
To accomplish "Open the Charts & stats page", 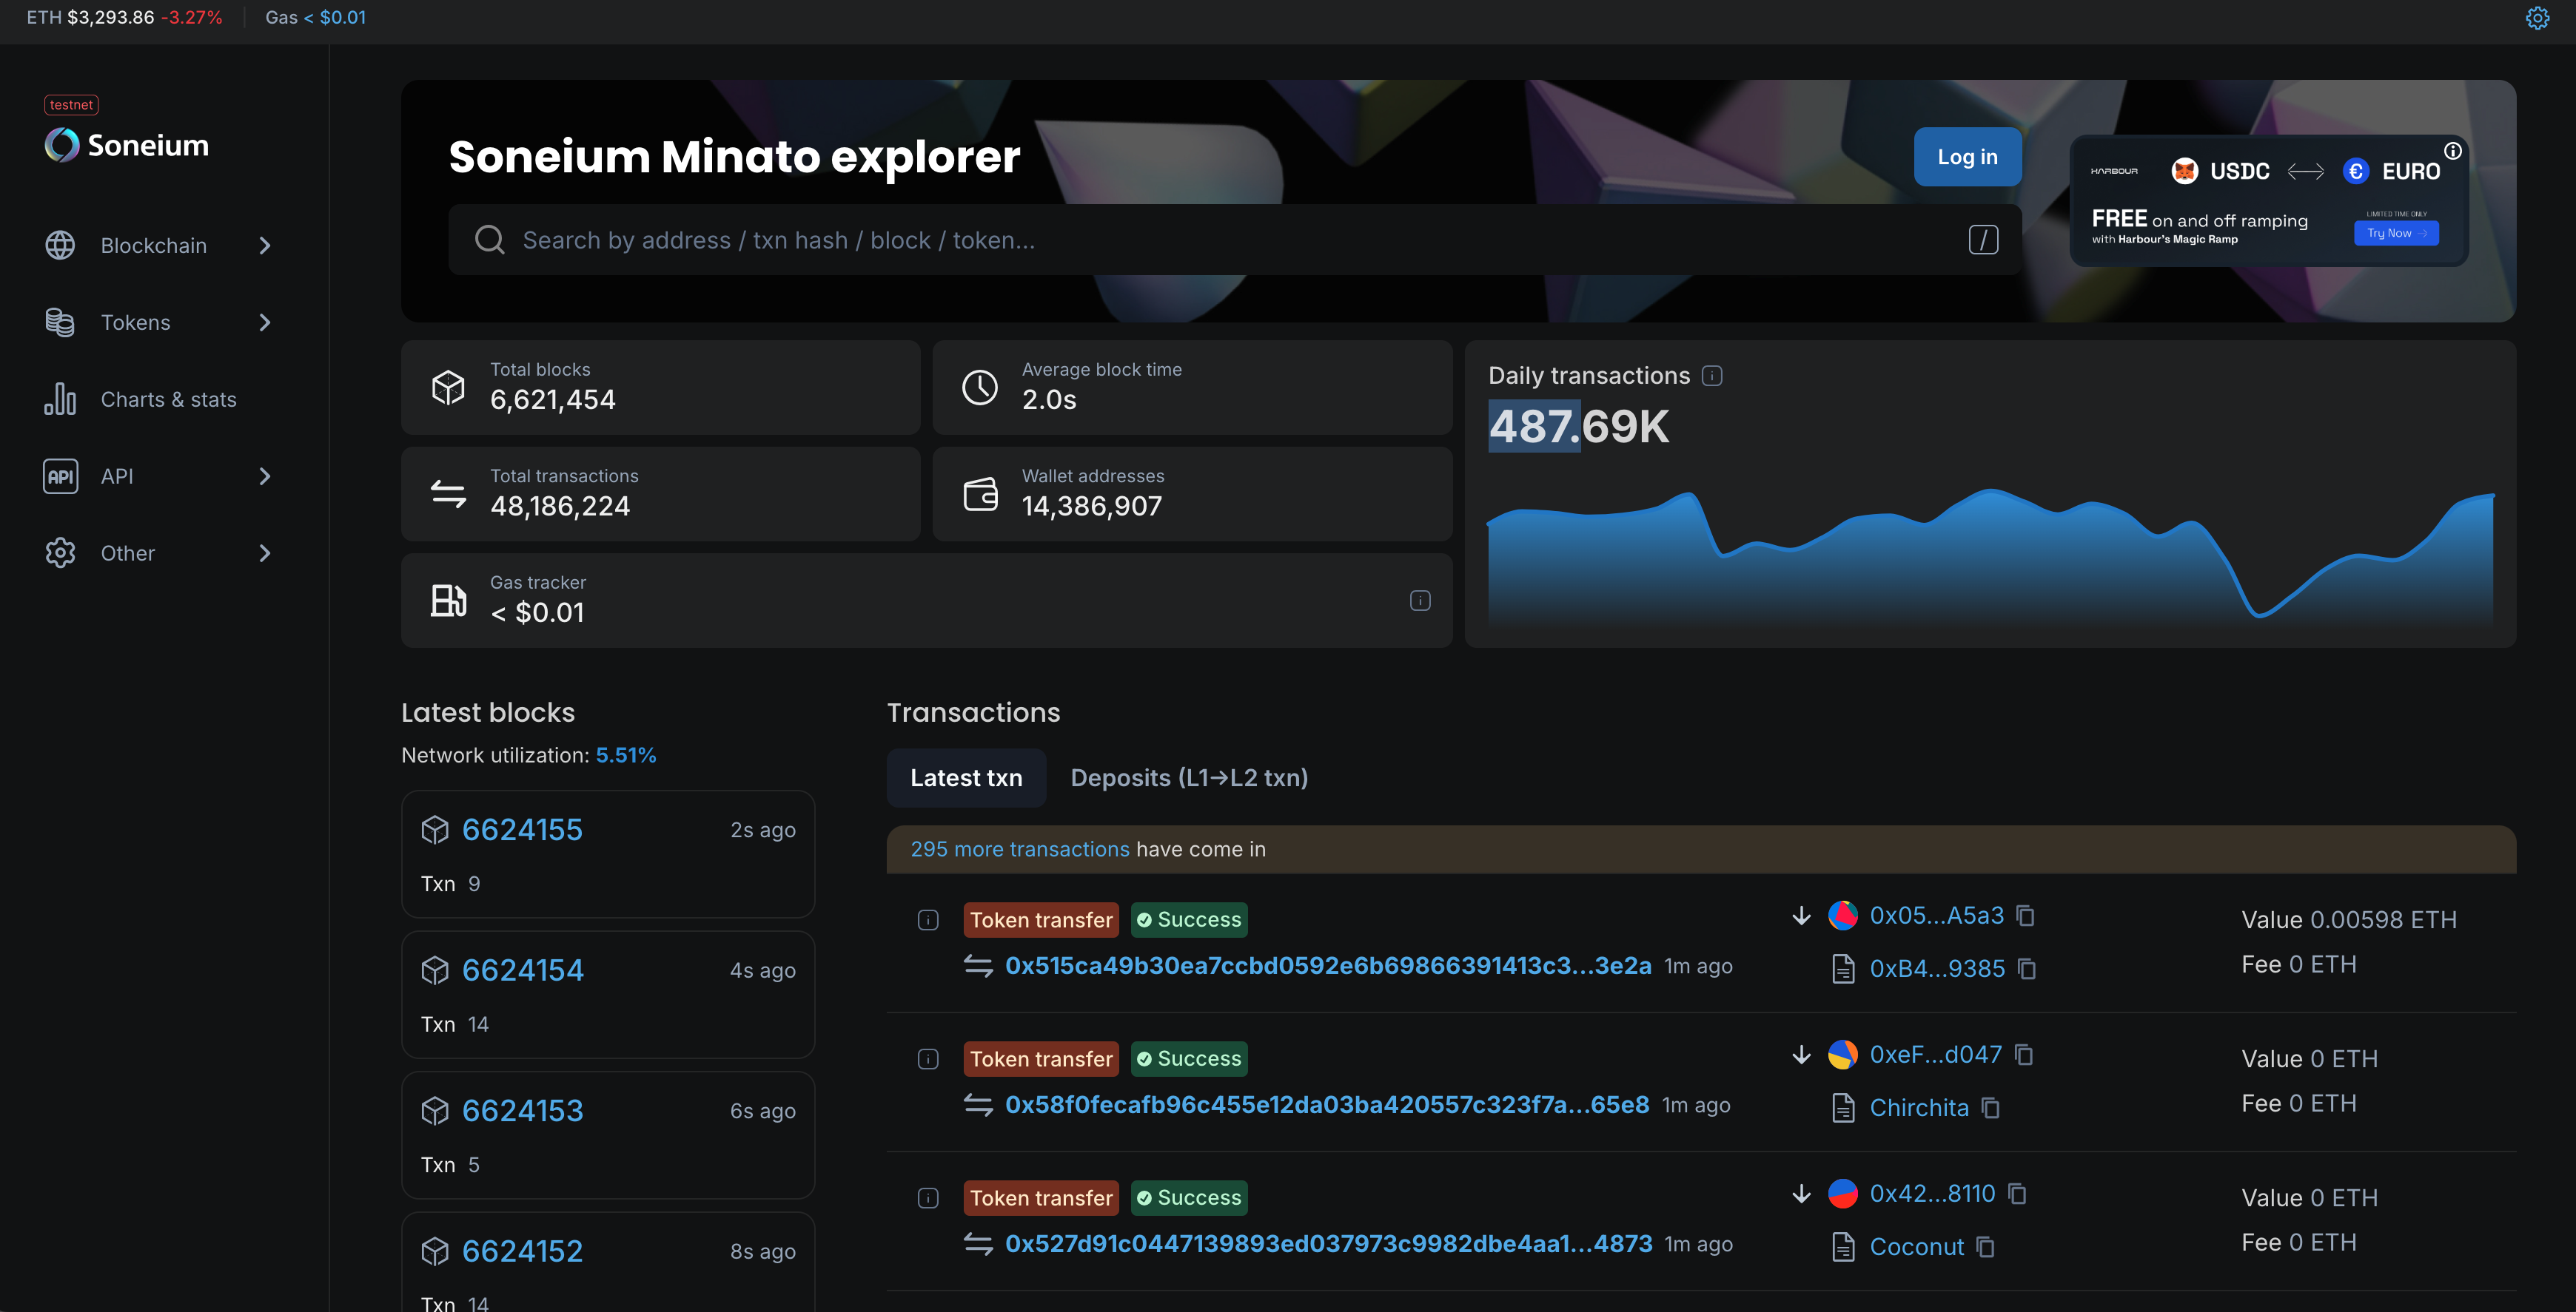I will click(x=168, y=399).
